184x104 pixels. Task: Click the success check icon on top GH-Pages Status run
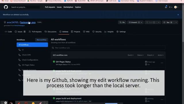pyautogui.click(x=54, y=62)
